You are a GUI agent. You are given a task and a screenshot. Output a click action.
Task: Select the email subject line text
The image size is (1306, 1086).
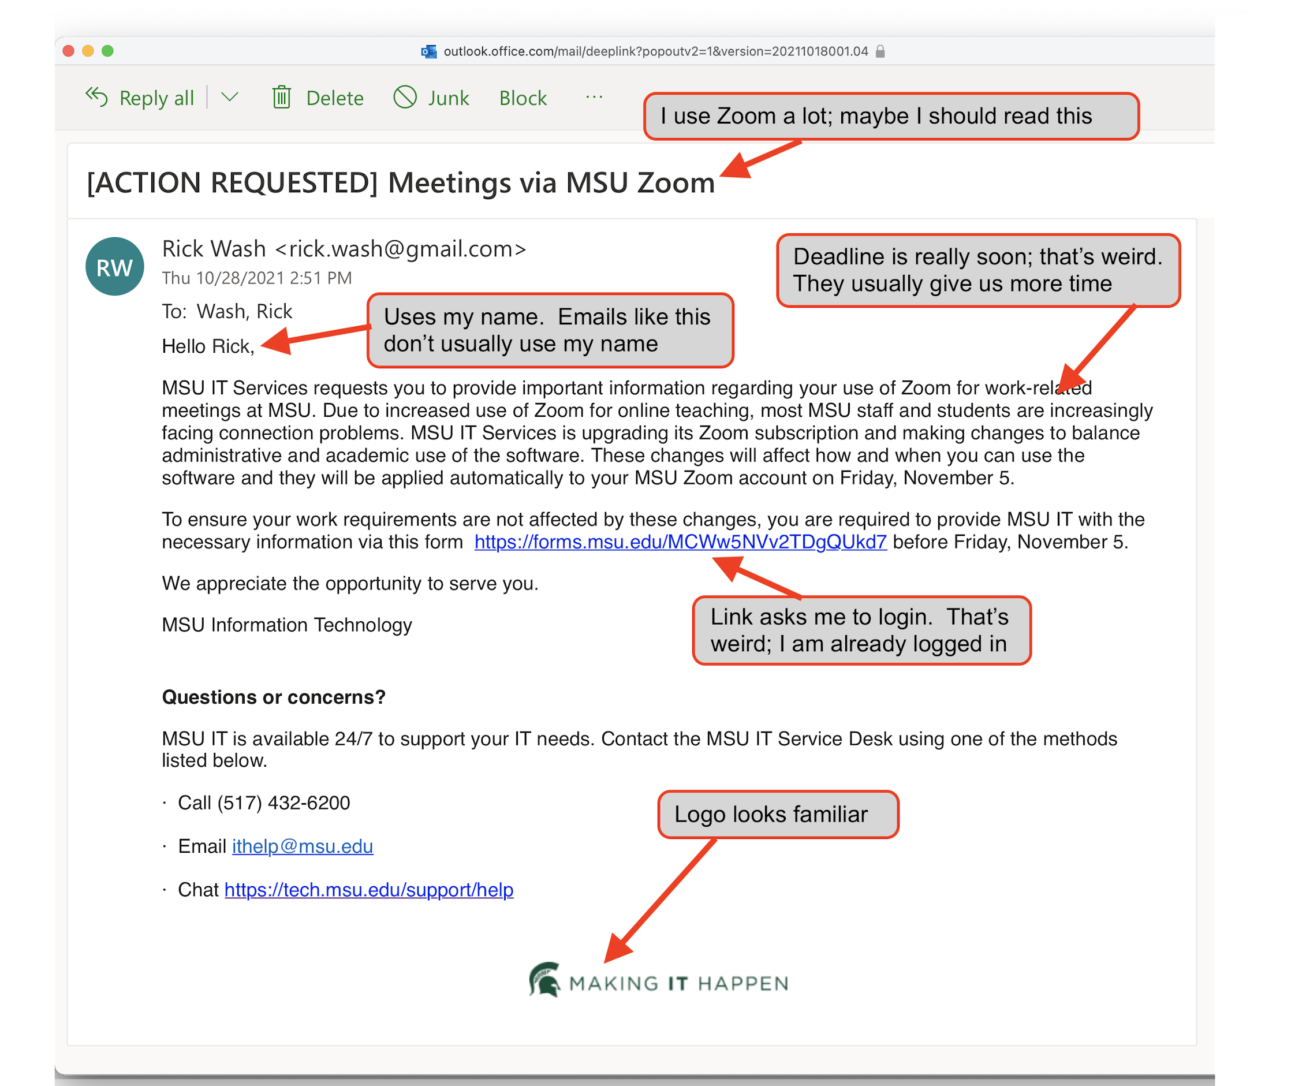click(x=400, y=182)
